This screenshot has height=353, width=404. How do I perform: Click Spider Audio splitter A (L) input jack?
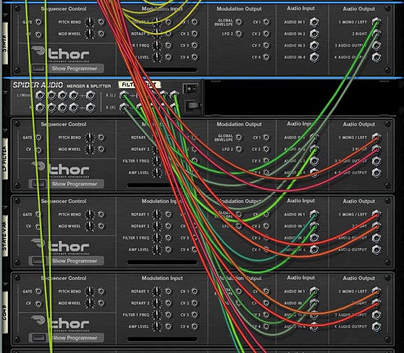tap(124, 96)
